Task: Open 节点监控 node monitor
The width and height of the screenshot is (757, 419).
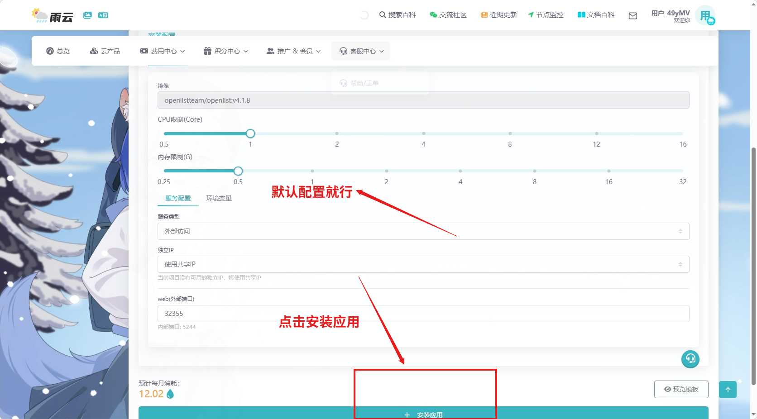Action: pyautogui.click(x=546, y=15)
